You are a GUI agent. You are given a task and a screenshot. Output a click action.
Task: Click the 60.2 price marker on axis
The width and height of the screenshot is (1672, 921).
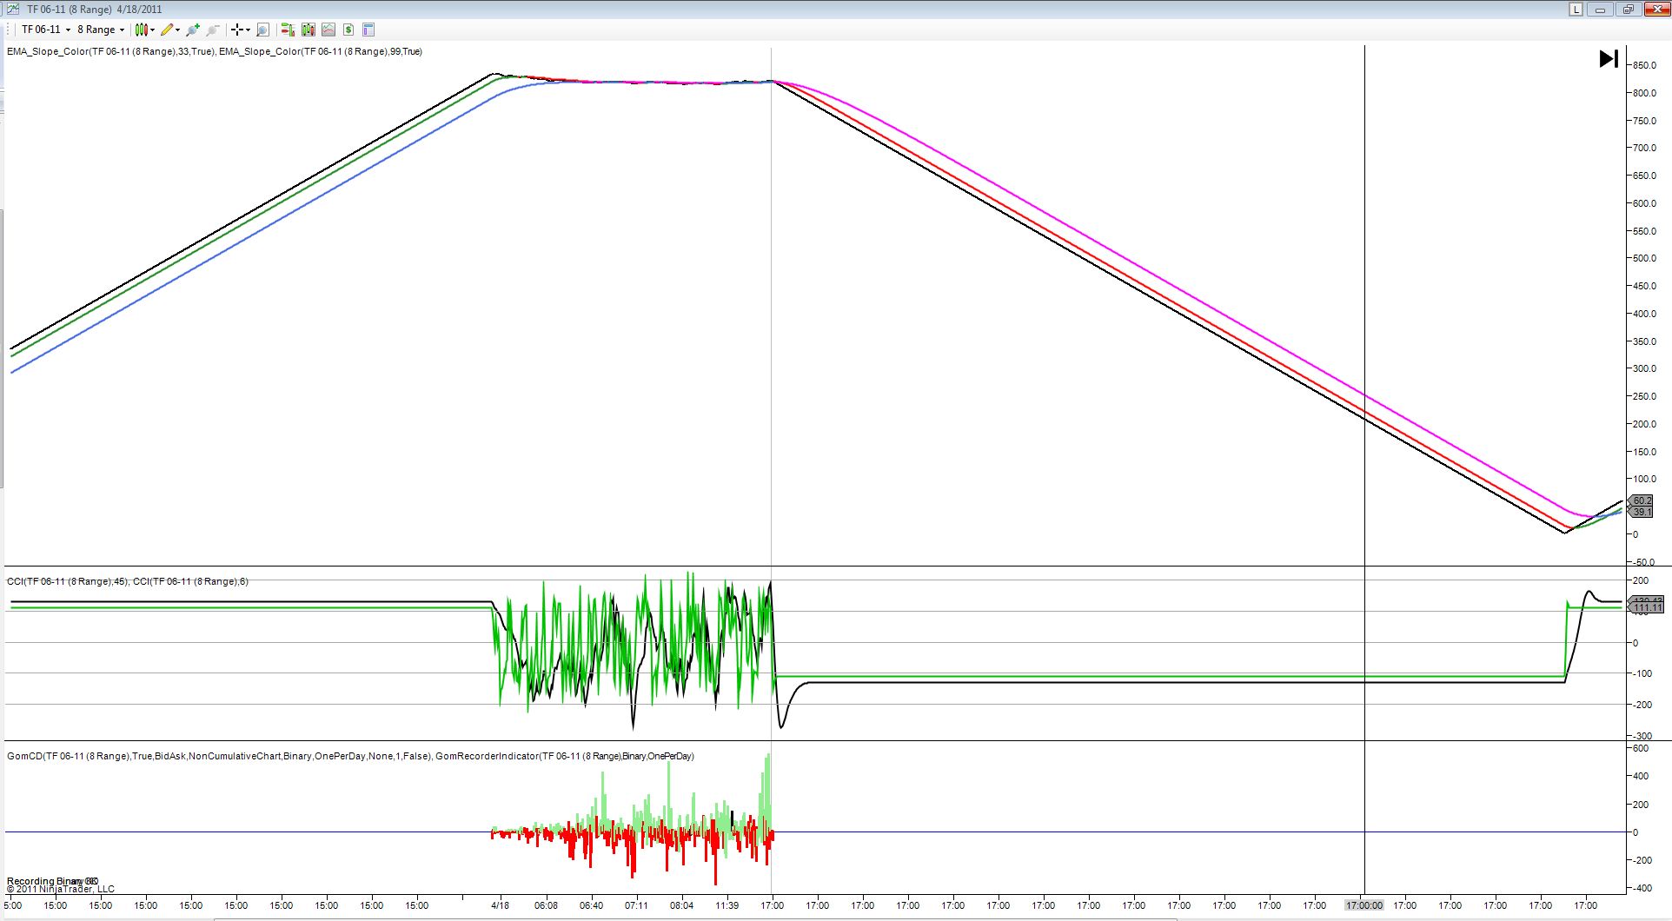click(1641, 501)
